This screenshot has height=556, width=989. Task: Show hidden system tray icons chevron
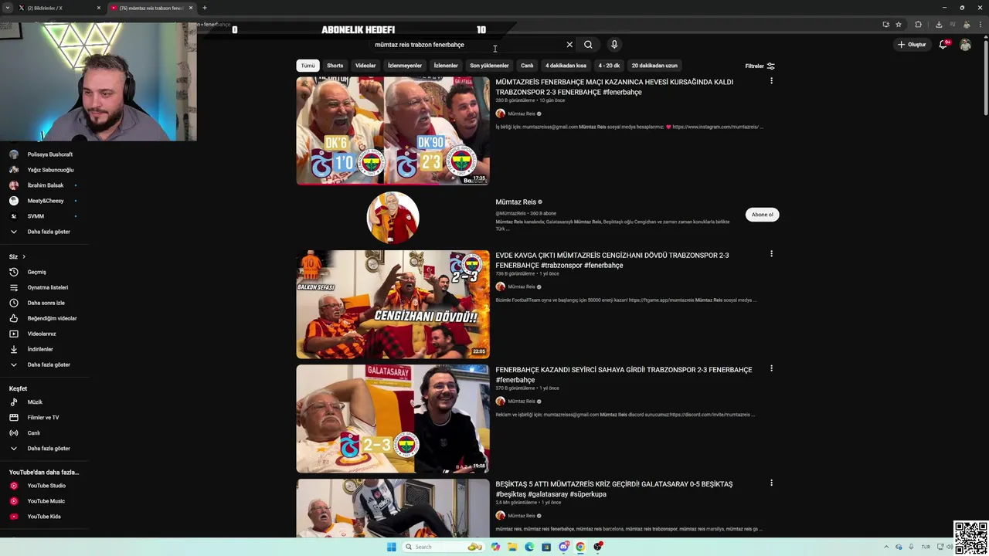click(x=887, y=547)
